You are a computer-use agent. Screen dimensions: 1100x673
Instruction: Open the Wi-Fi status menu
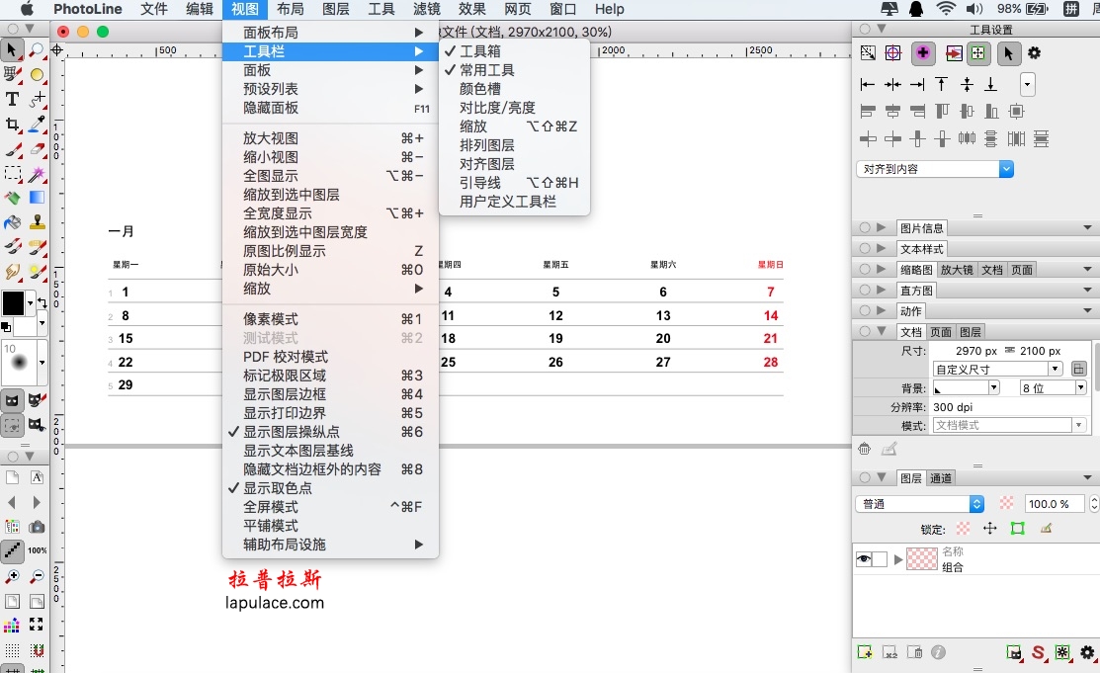pos(946,9)
